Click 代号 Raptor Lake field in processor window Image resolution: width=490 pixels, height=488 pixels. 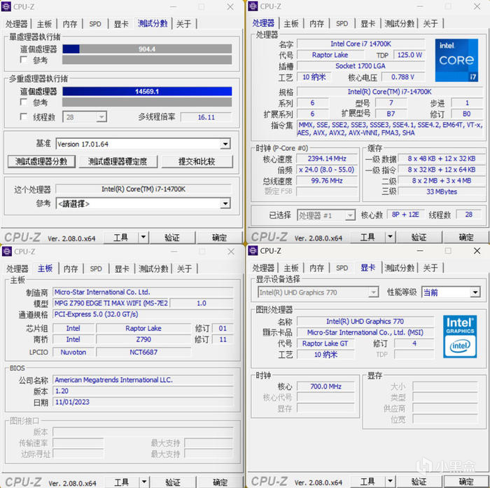pyautogui.click(x=330, y=55)
